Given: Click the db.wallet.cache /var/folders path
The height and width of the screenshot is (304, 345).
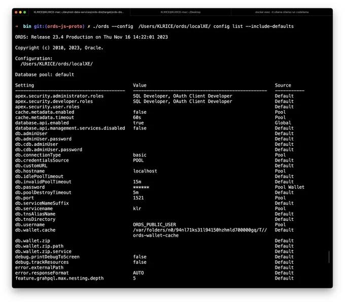Looking at the screenshot, I should click(200, 230).
